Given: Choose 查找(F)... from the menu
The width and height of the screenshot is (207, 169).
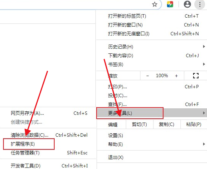Looking at the screenshot, I should tap(152, 104).
